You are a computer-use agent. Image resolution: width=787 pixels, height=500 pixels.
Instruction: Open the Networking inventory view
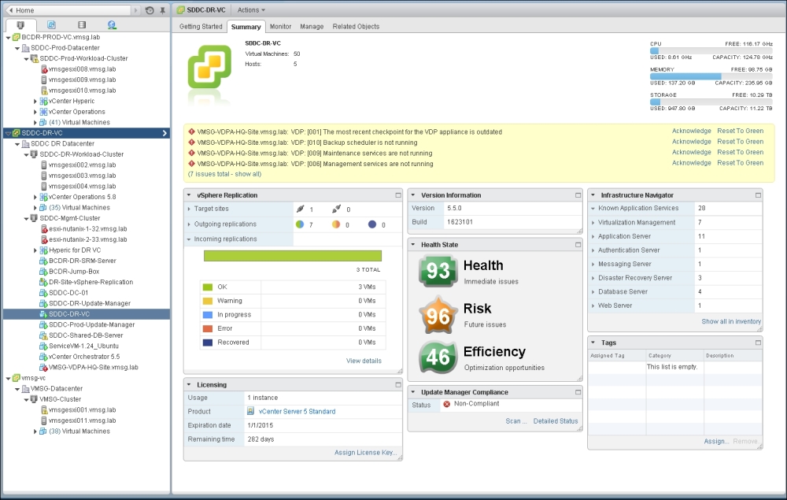(112, 24)
